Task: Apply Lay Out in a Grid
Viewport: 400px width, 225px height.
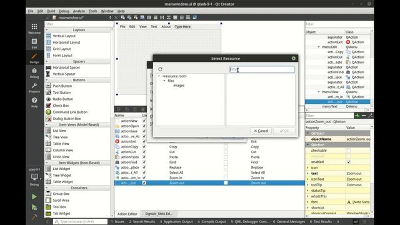Action: [182, 17]
